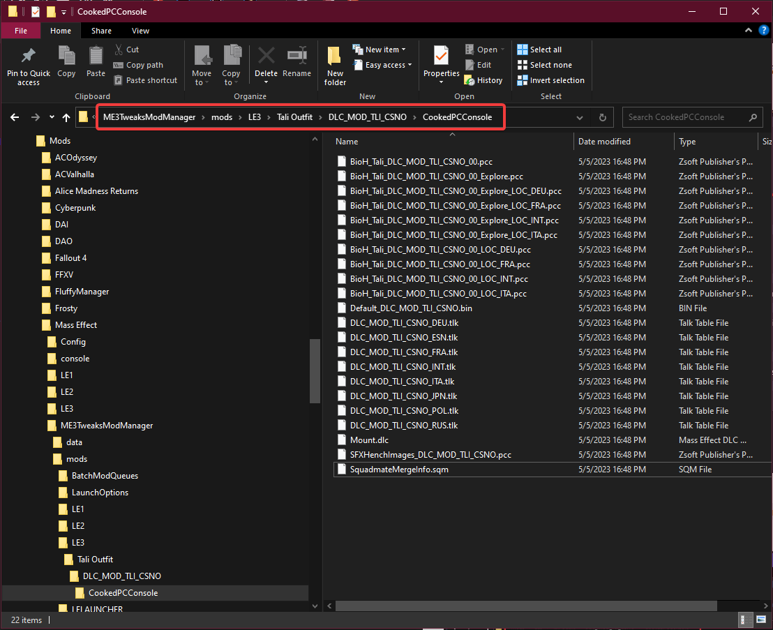The height and width of the screenshot is (630, 773).
Task: Click the Delete X icon
Action: 267,55
